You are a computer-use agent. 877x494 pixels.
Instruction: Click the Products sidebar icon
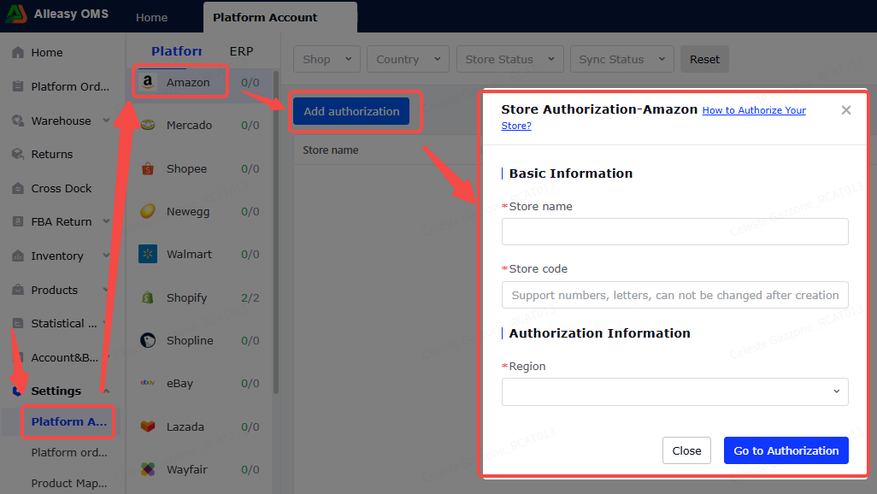(18, 290)
